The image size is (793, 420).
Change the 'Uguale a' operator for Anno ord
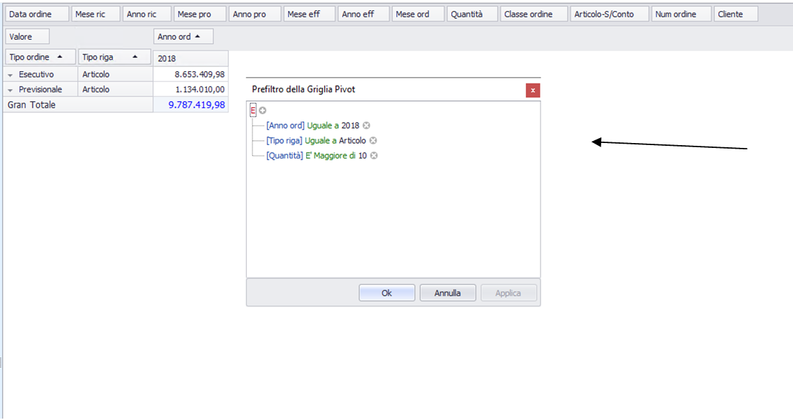[x=323, y=126]
